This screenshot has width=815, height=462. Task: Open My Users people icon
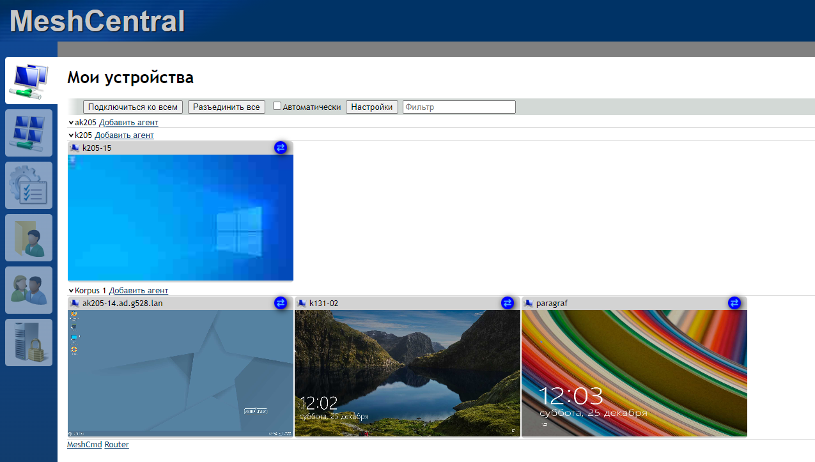[x=29, y=290]
